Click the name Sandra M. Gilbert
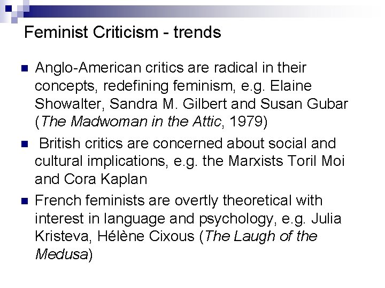Viewport: 385px width, 288px height. click(168, 103)
